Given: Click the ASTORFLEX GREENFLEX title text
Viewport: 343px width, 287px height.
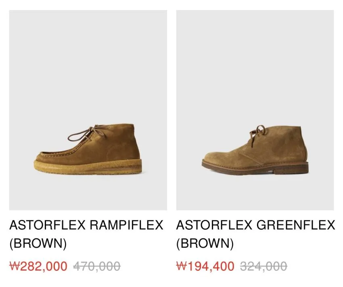Looking at the screenshot, I should (x=255, y=225).
